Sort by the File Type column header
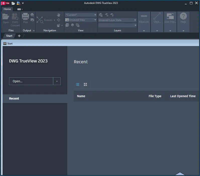Viewport: 200px width, 176px height. pos(155,96)
